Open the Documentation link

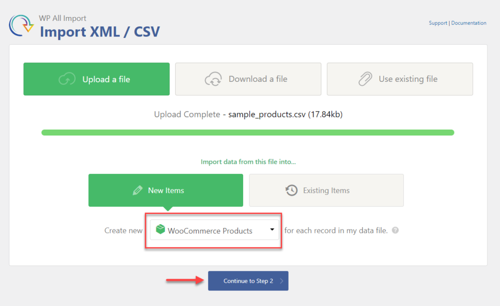469,23
